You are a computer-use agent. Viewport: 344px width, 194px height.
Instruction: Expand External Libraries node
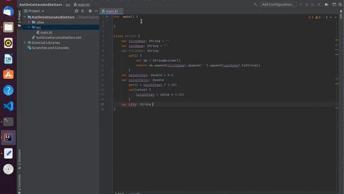coord(25,43)
